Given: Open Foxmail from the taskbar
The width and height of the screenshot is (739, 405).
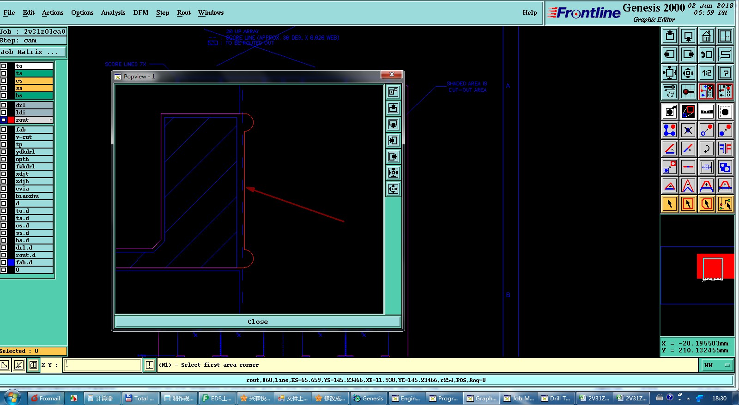Looking at the screenshot, I should point(46,398).
